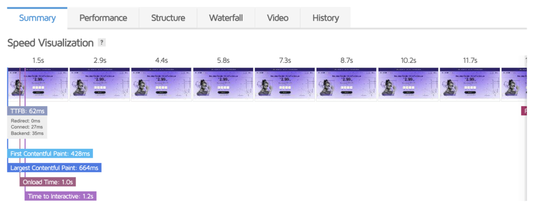Select the Time to Interactive 1.2s marker
This screenshot has width=534, height=218.
click(60, 196)
